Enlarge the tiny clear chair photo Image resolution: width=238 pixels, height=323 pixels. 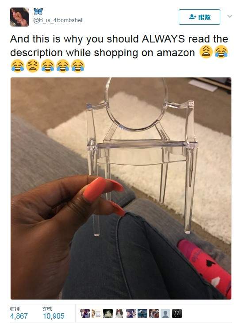121,188
